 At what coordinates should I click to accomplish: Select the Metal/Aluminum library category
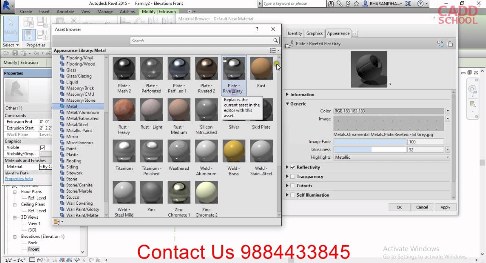coord(82,112)
